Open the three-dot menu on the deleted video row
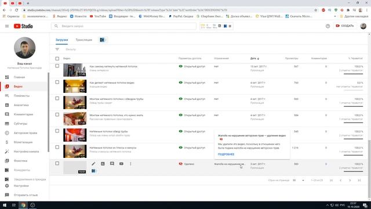The height and width of the screenshot is (209, 371). click(x=130, y=164)
